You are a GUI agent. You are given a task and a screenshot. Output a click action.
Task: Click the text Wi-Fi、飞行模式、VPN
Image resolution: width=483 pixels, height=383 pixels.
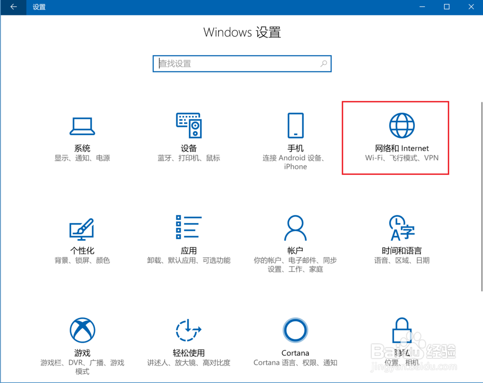(402, 158)
